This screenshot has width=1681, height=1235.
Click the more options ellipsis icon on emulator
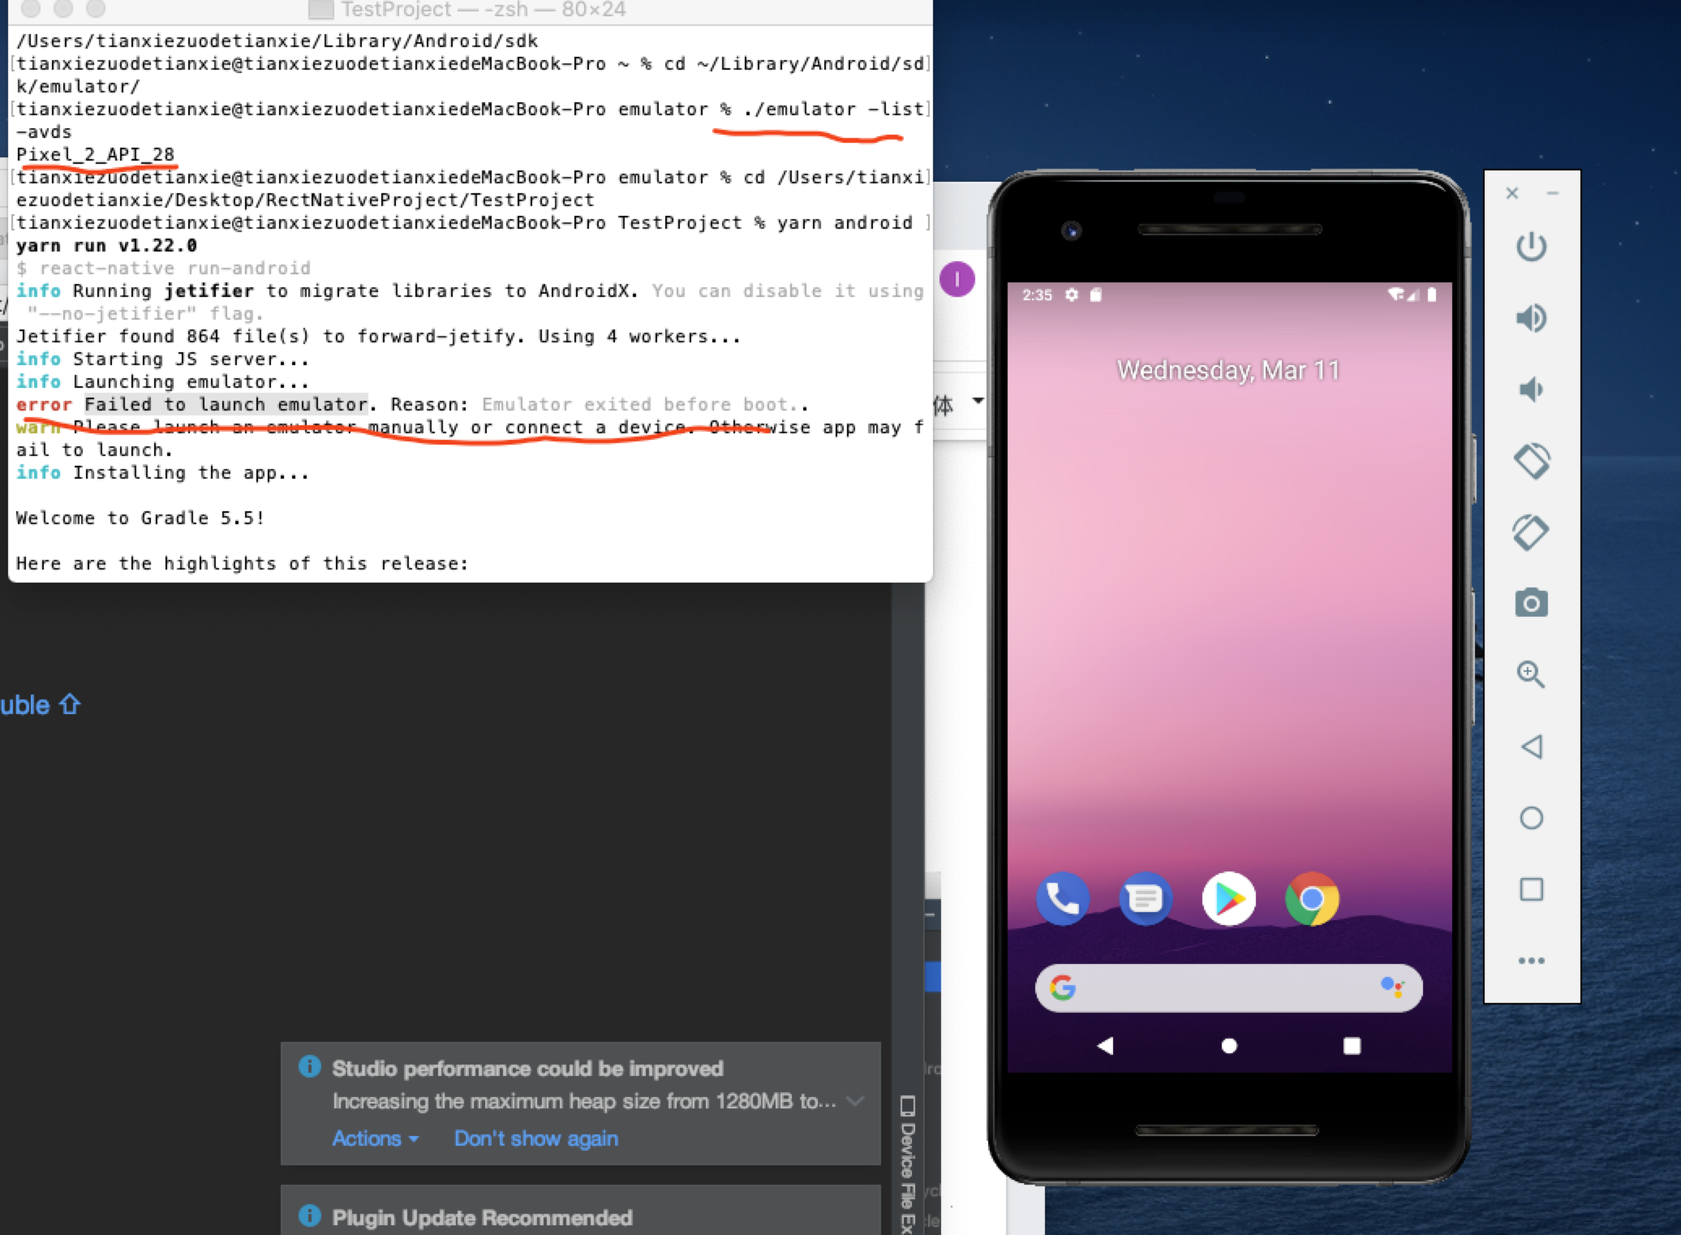(x=1531, y=961)
